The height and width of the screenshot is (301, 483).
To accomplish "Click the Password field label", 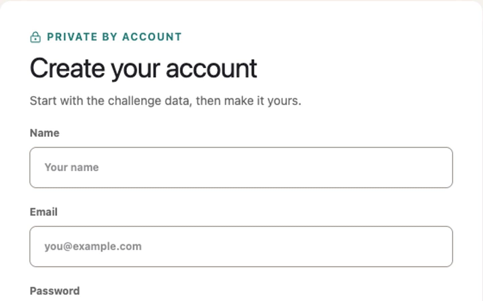I will tap(55, 291).
